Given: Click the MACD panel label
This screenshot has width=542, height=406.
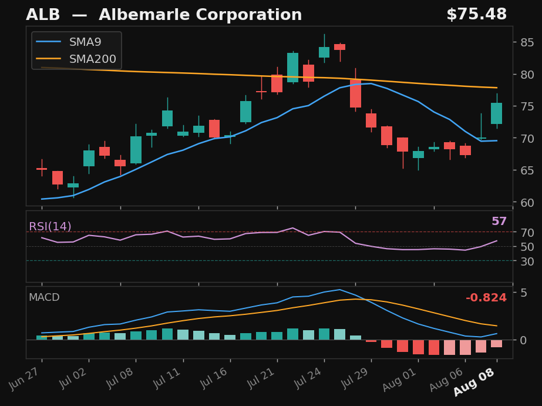Looking at the screenshot, I should click(x=44, y=297).
